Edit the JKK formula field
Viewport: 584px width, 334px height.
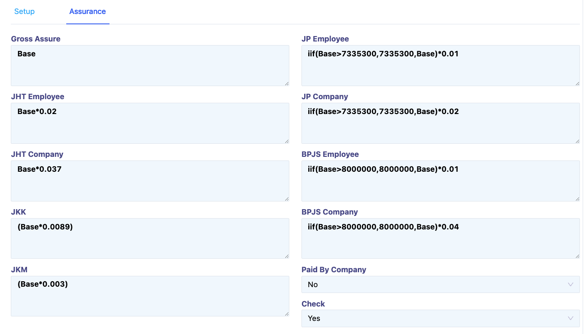click(150, 238)
